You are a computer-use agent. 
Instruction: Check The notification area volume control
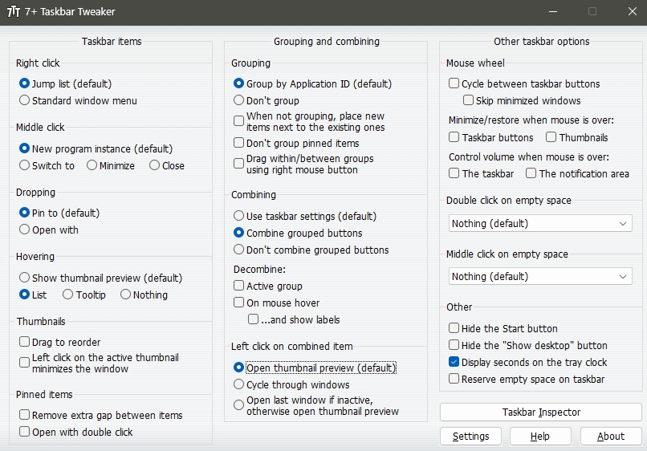(577, 173)
